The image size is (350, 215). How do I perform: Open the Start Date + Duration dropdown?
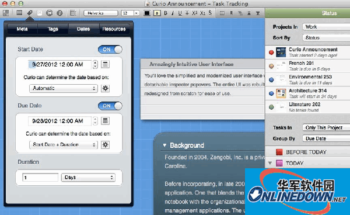coord(64,145)
